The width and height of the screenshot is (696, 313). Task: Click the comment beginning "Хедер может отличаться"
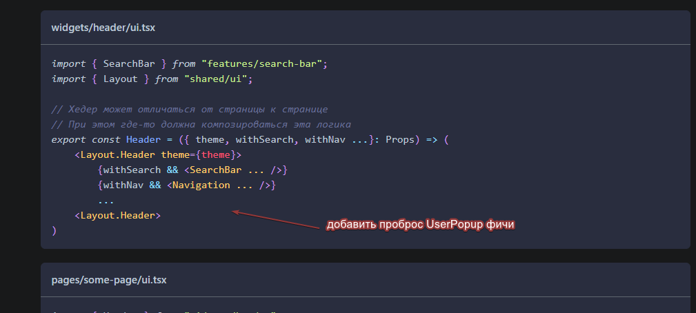(190, 110)
